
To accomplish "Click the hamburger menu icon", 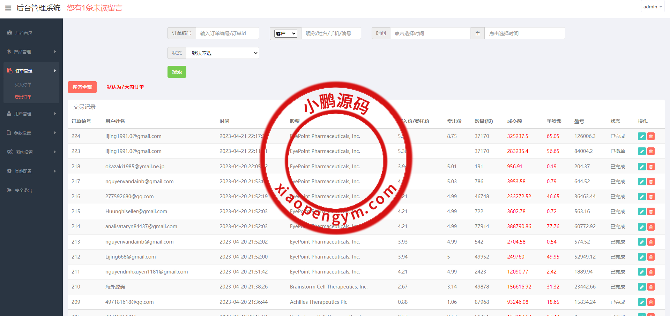I will click(x=8, y=8).
